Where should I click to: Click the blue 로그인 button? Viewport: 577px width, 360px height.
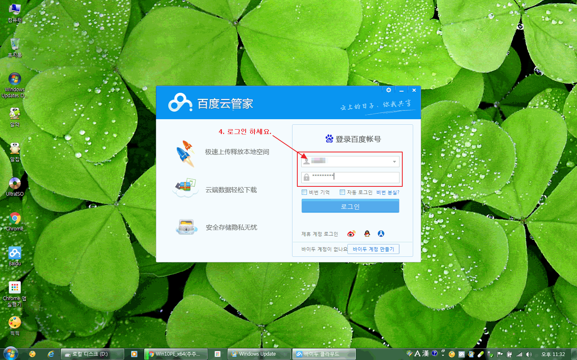pos(350,206)
